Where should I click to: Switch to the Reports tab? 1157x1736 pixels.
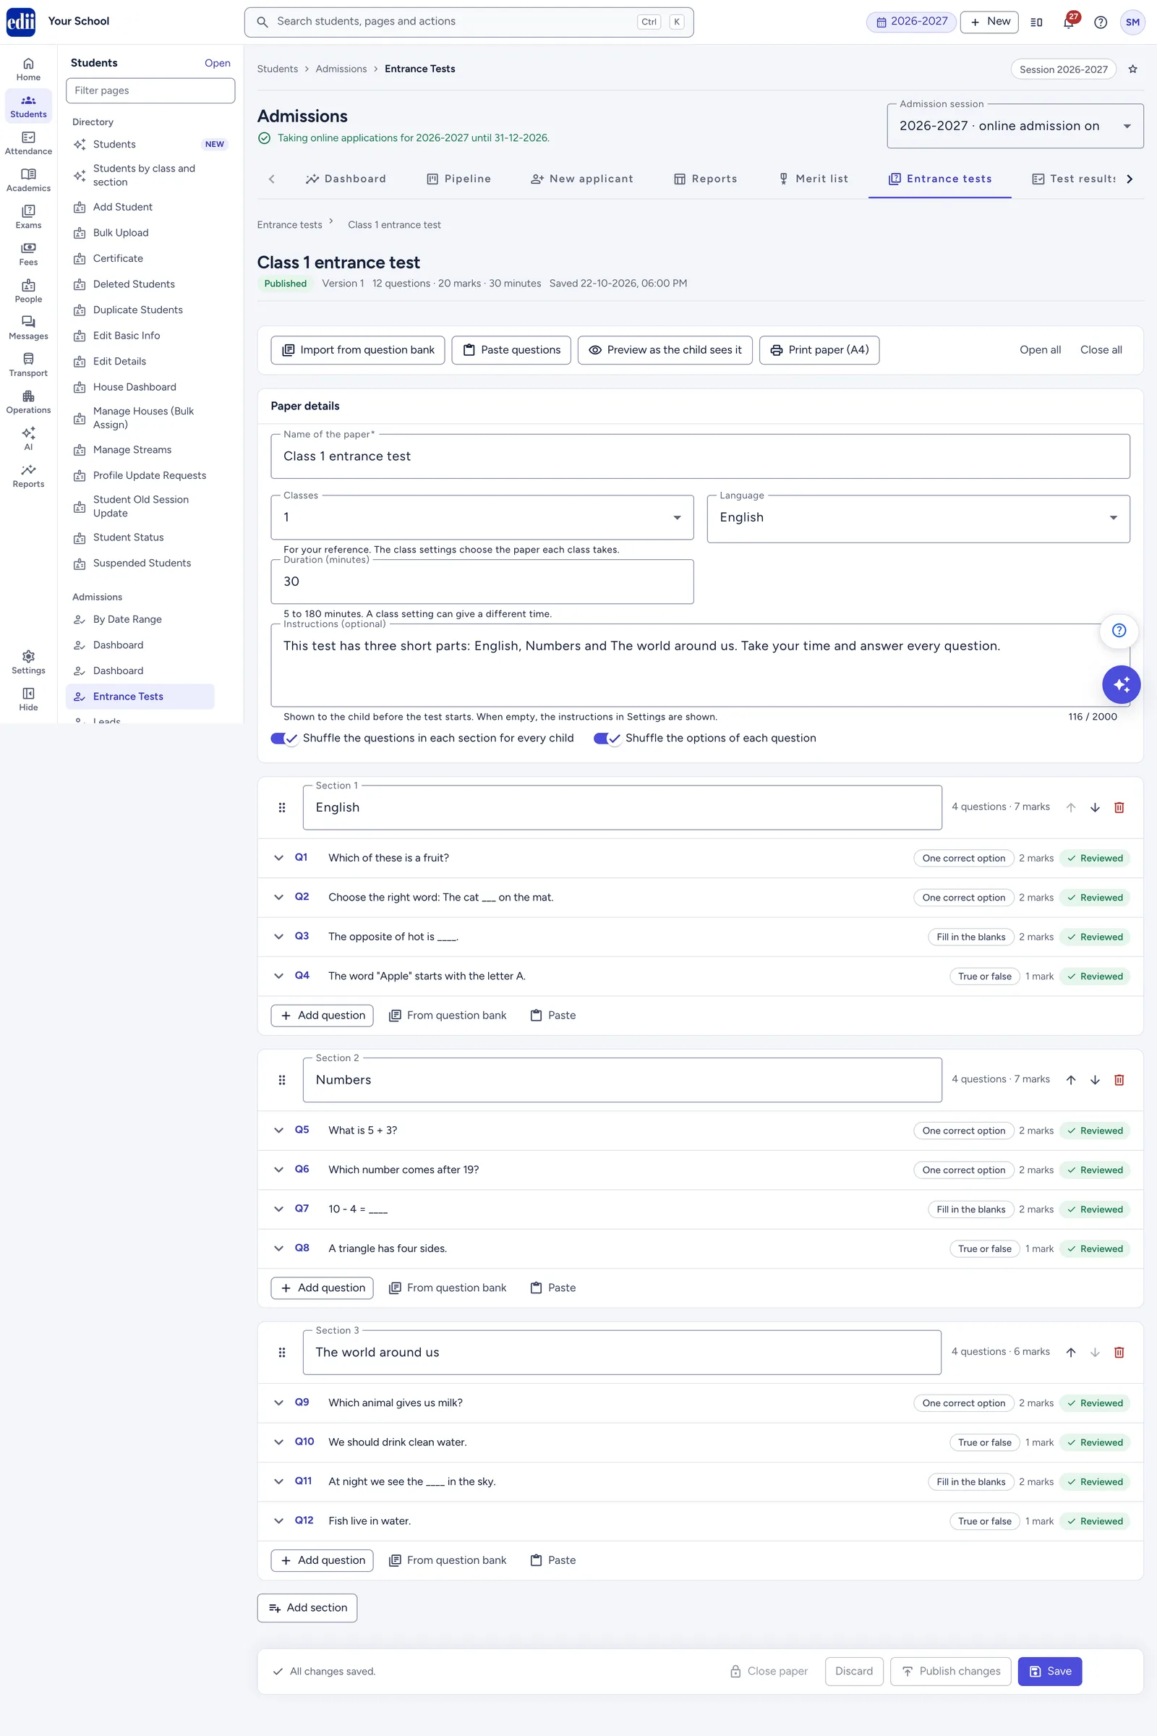click(x=706, y=179)
